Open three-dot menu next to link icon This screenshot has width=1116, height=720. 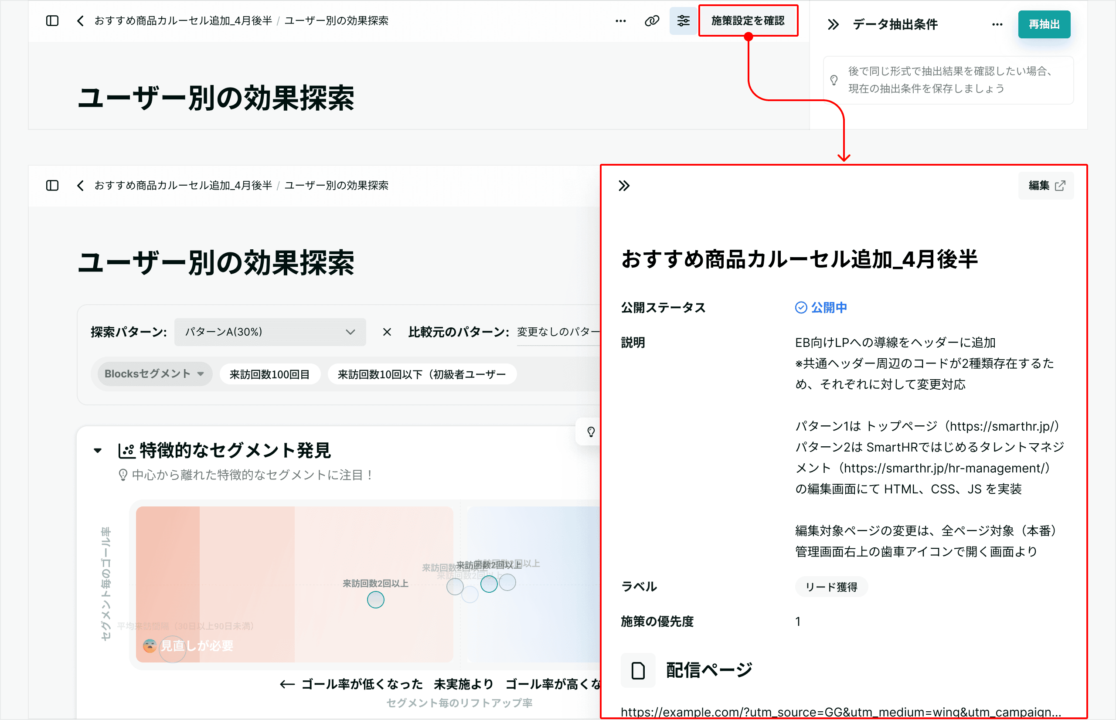point(620,20)
